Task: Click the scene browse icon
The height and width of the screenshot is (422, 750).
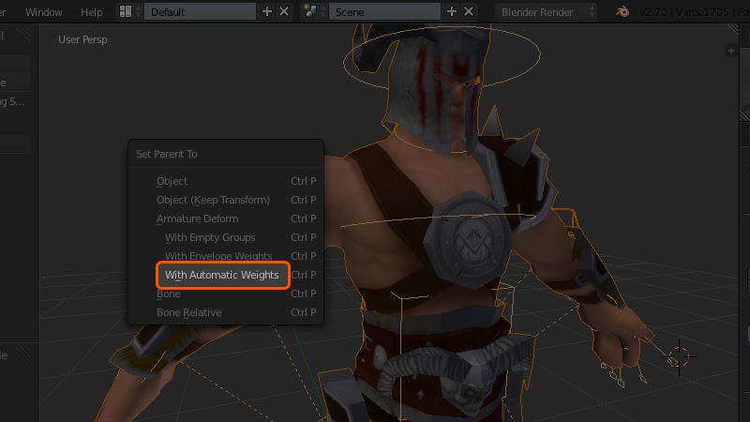Action: pos(314,11)
